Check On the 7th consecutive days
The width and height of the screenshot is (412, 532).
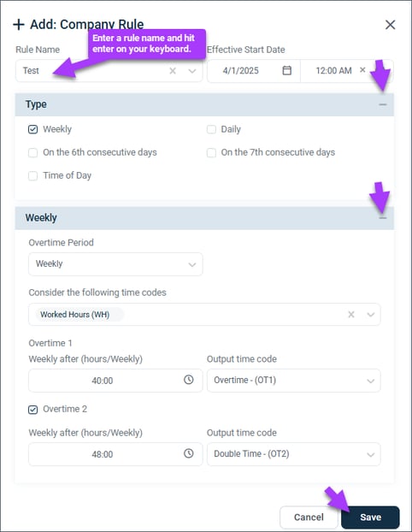point(211,153)
